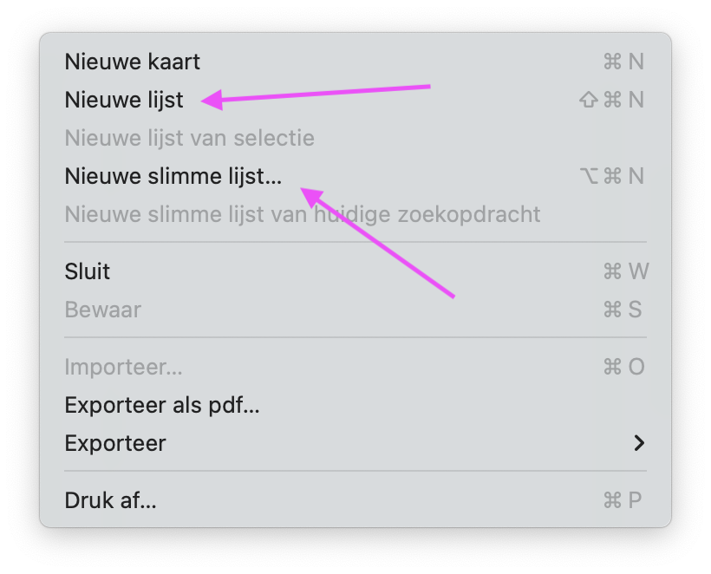Select the Nieuwe lijst menu item
This screenshot has width=711, height=574.
(x=355, y=100)
